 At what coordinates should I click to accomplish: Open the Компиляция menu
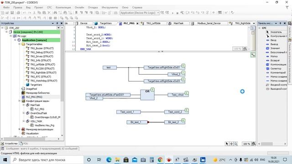click(63, 7)
